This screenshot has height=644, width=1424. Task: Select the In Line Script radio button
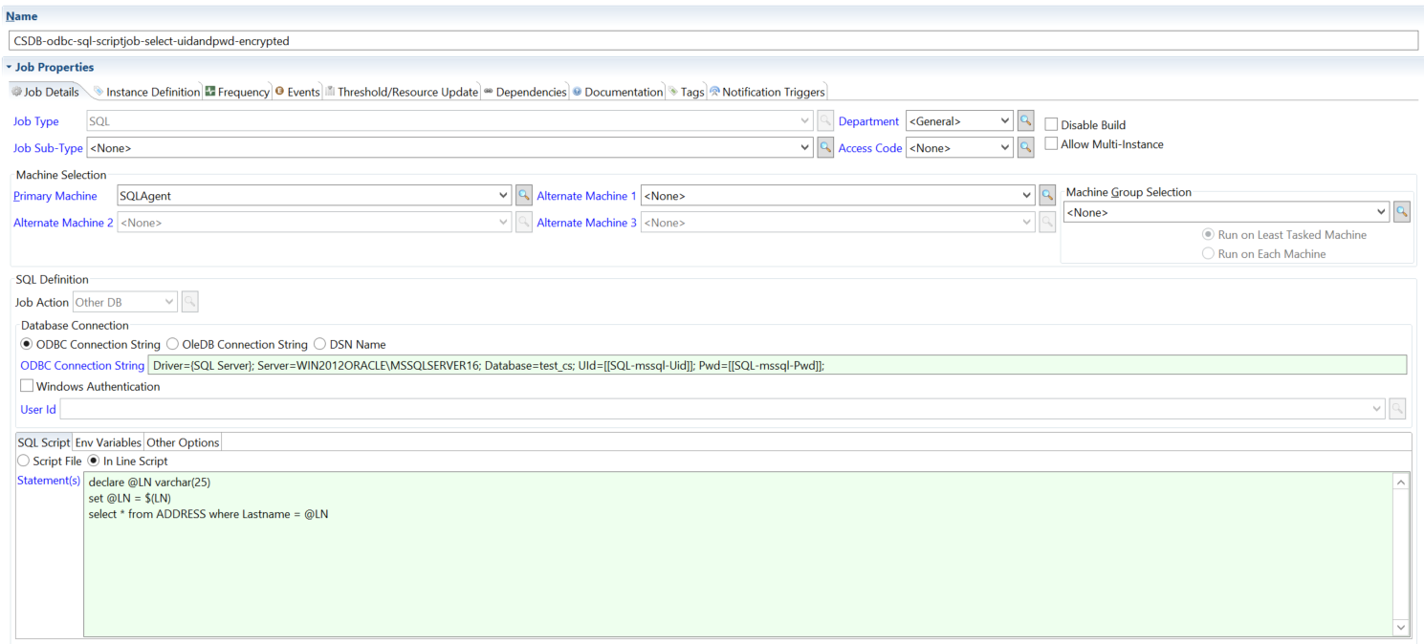pyautogui.click(x=94, y=461)
